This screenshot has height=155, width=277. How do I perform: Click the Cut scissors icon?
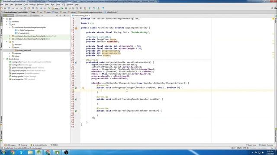pos(21,8)
